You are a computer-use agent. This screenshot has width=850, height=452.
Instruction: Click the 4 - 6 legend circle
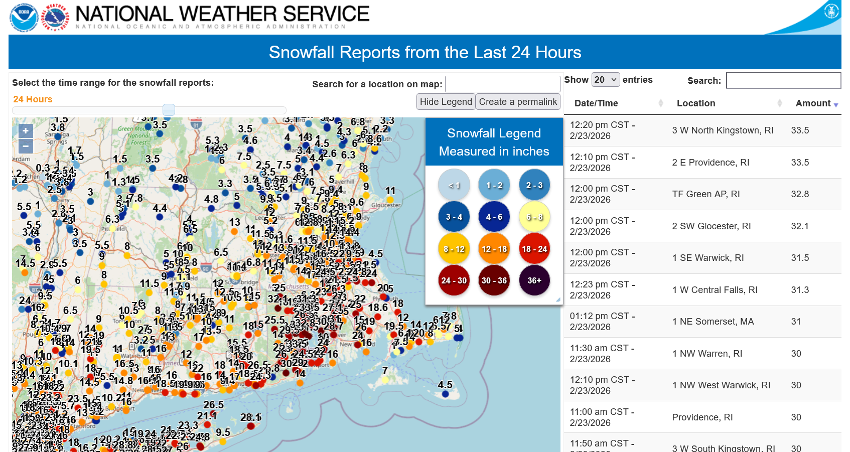click(494, 217)
